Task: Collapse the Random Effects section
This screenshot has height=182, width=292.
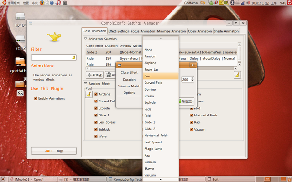Action: (85, 84)
